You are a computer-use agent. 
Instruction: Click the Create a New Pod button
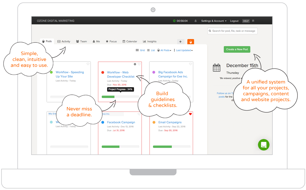pos(237,49)
